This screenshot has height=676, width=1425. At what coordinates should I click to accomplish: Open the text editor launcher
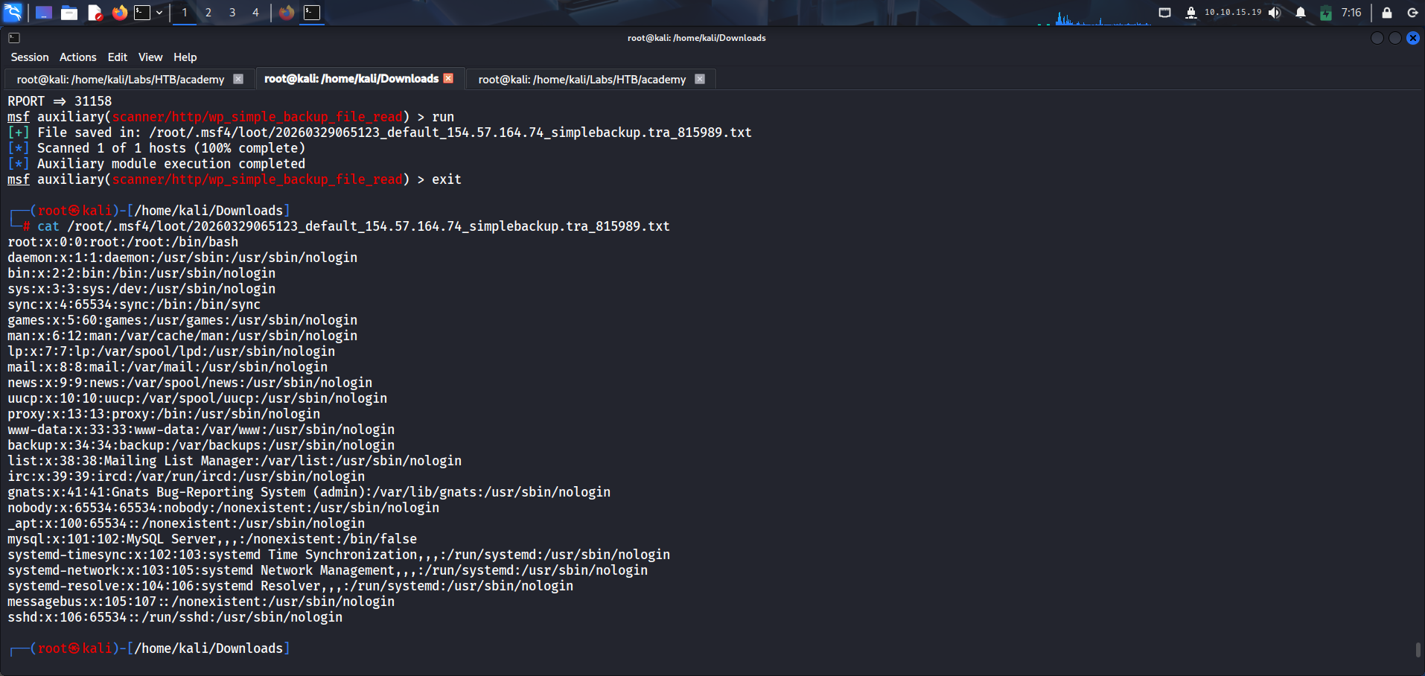point(95,13)
